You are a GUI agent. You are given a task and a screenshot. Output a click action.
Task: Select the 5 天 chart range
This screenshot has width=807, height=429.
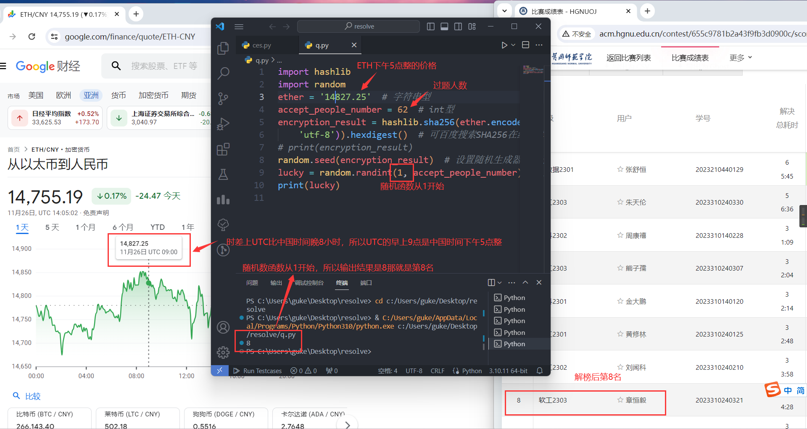[53, 227]
